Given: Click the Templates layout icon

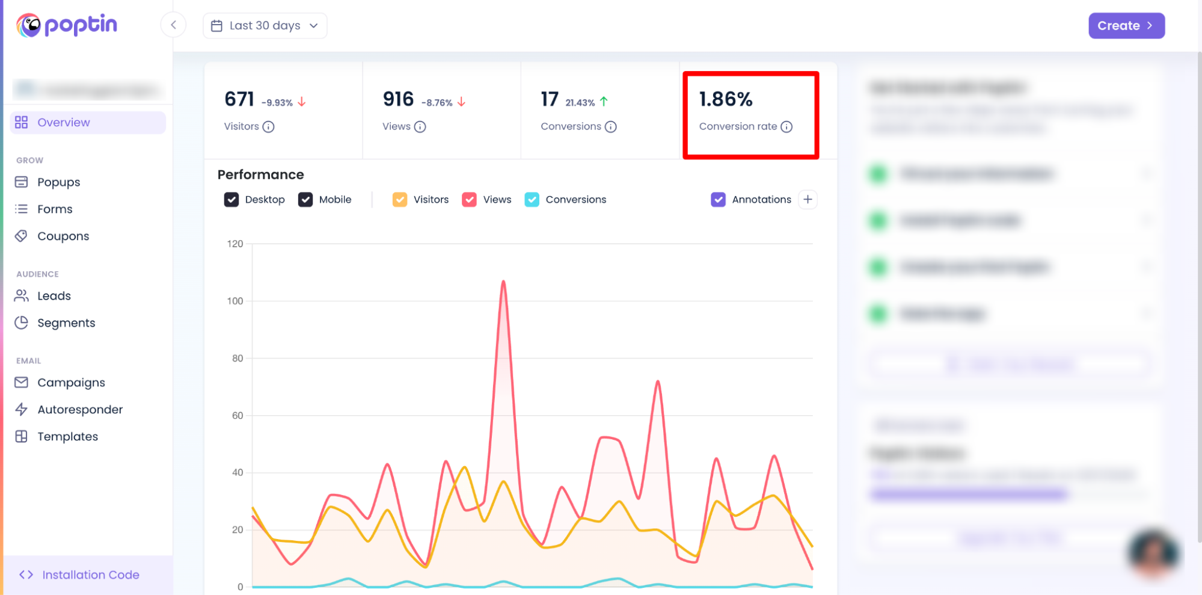Looking at the screenshot, I should (22, 437).
